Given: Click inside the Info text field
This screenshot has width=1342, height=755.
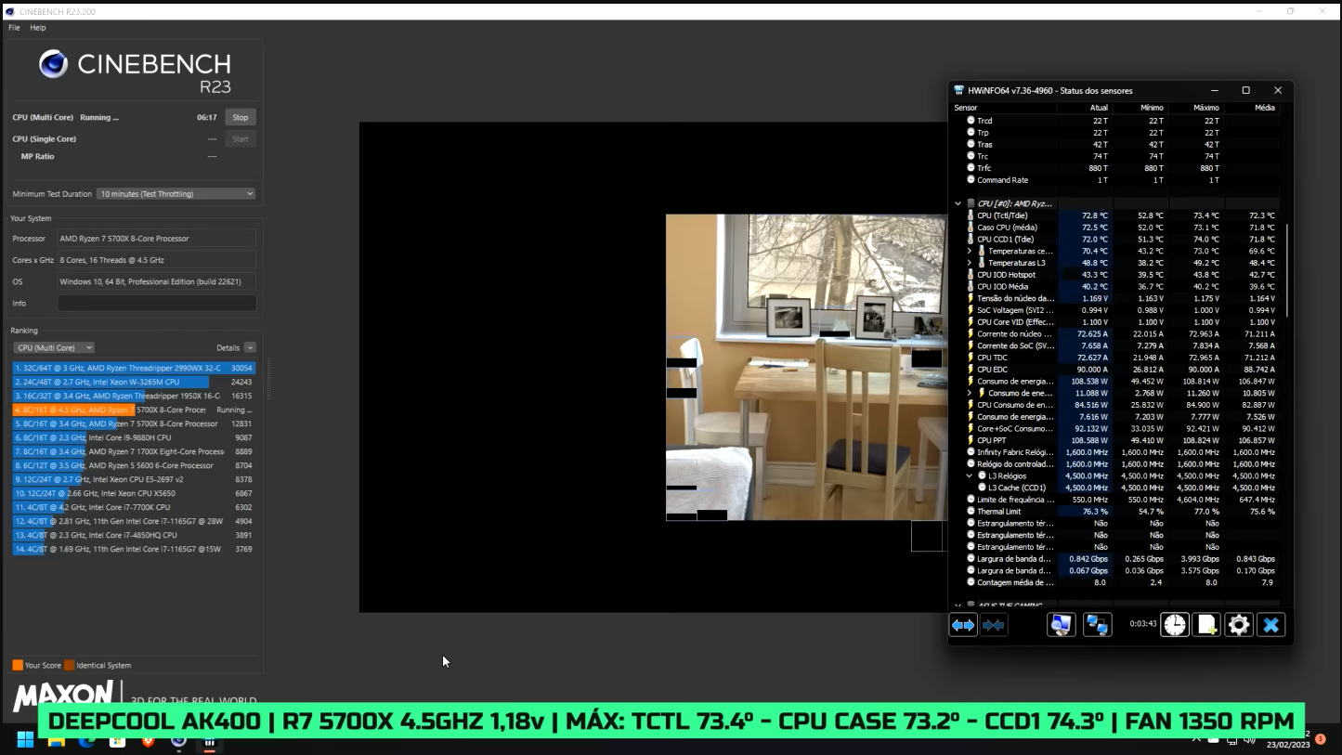Looking at the screenshot, I should pyautogui.click(x=157, y=303).
